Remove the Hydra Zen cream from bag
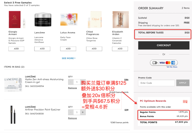The height and width of the screenshot is (133, 192). pyautogui.click(x=72, y=88)
